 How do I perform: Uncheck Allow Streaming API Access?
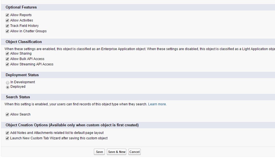tap(7, 64)
